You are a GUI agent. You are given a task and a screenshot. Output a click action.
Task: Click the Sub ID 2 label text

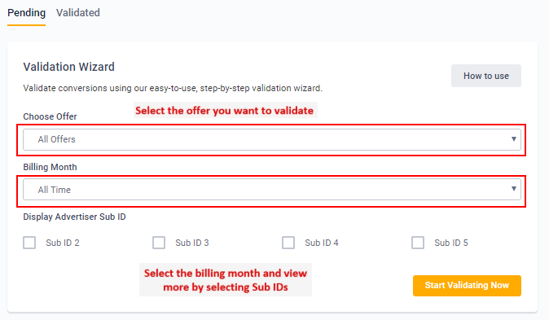point(63,243)
